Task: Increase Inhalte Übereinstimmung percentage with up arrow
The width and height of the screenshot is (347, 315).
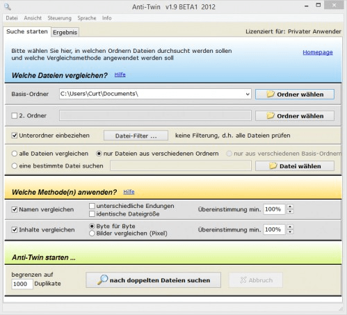Action: click(x=290, y=227)
